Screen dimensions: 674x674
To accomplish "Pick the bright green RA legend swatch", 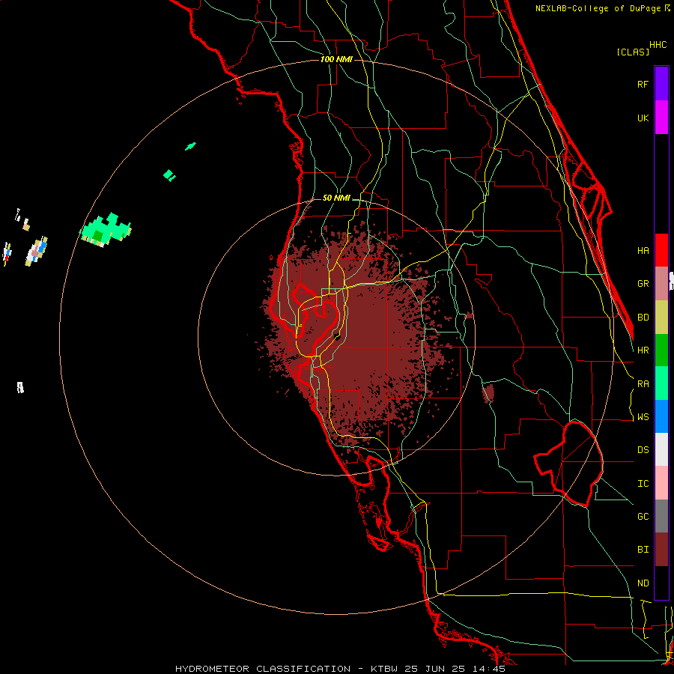I will [661, 383].
